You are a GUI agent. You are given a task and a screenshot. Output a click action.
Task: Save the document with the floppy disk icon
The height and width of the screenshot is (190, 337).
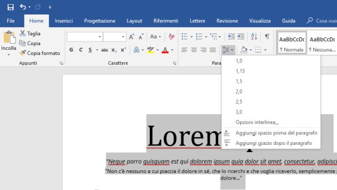coord(10,7)
